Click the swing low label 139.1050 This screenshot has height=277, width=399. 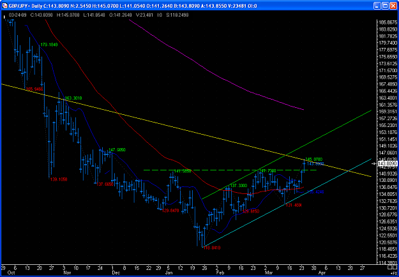pyautogui.click(x=59, y=179)
